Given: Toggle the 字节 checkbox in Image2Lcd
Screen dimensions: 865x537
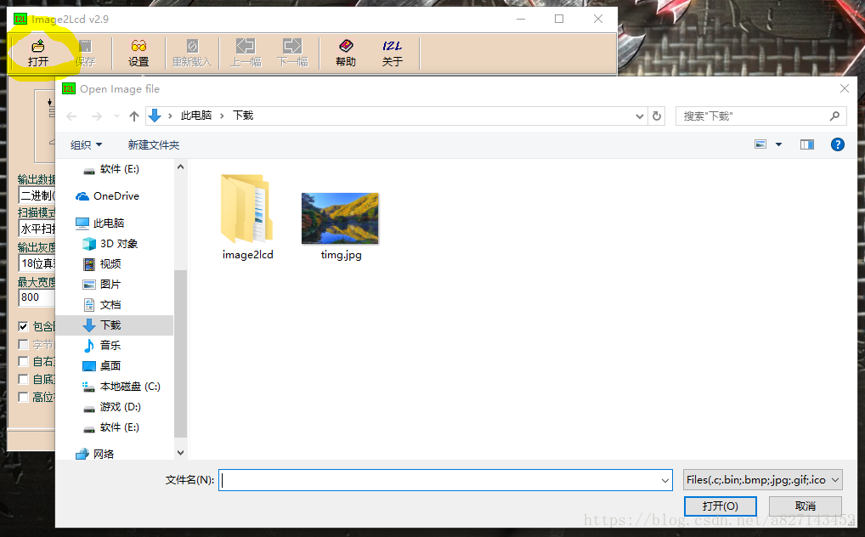Looking at the screenshot, I should tap(23, 344).
